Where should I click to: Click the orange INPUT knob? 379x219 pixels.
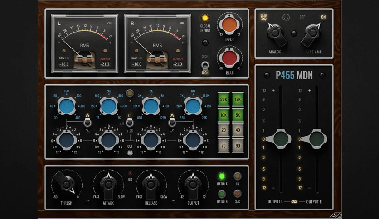coord(229,25)
